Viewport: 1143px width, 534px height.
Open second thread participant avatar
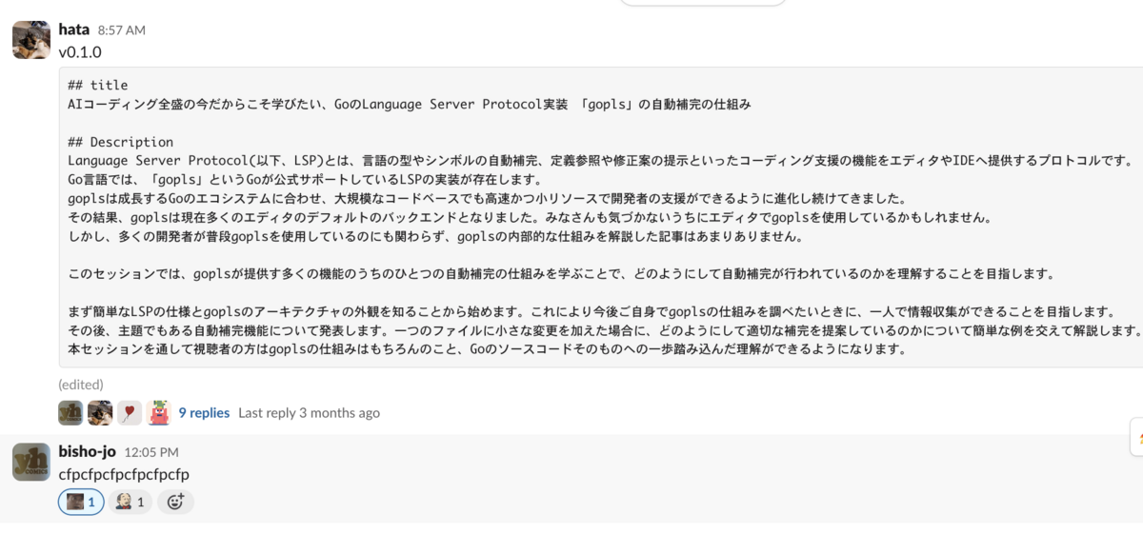tap(100, 412)
